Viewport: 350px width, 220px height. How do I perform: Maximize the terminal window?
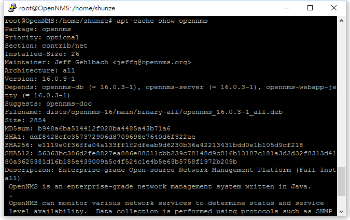click(x=310, y=8)
